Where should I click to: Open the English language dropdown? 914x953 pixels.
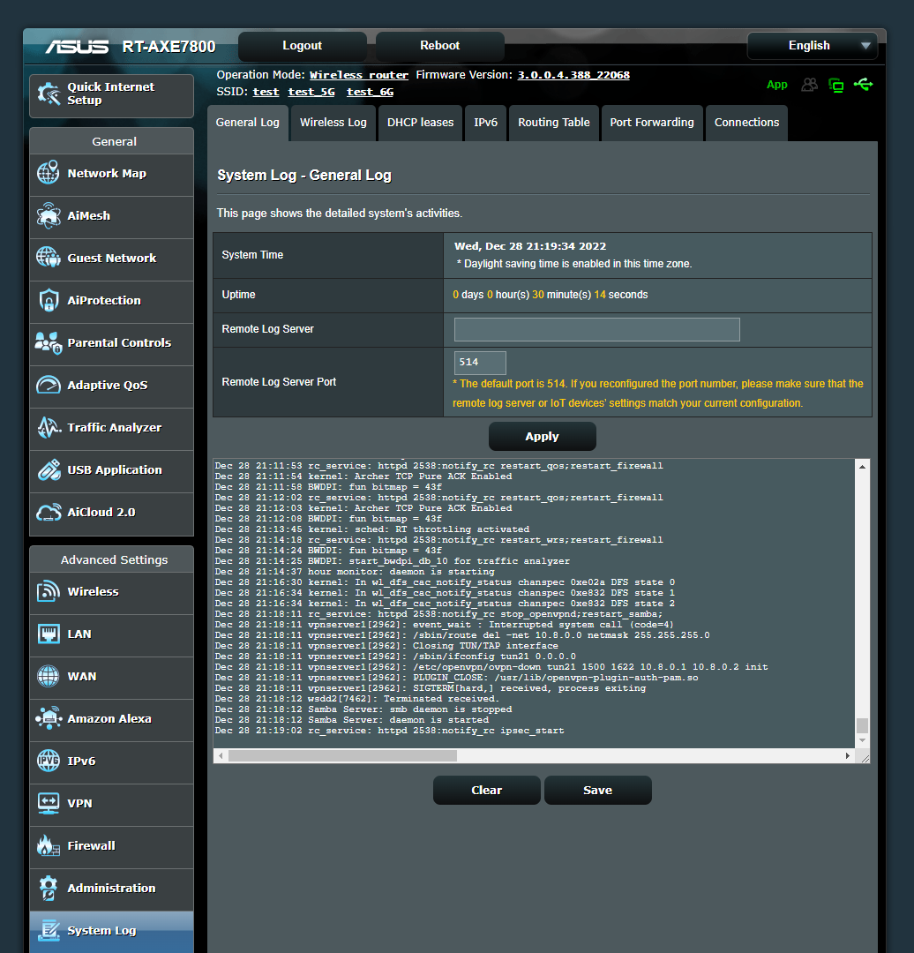(x=813, y=46)
